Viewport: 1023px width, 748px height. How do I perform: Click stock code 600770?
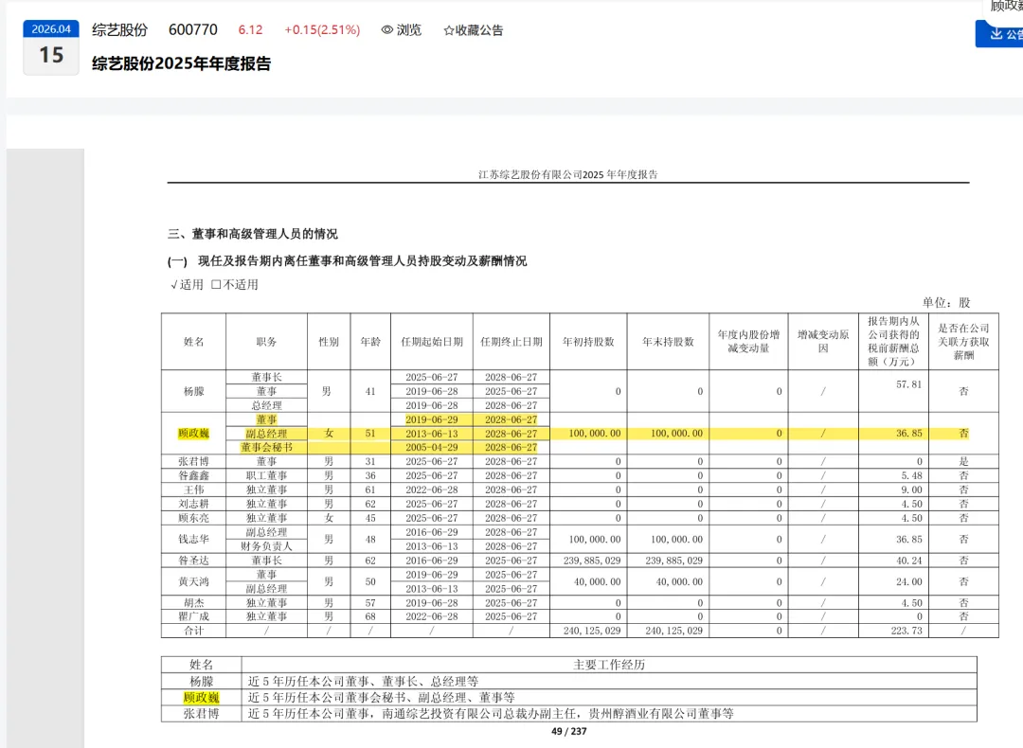click(x=193, y=30)
